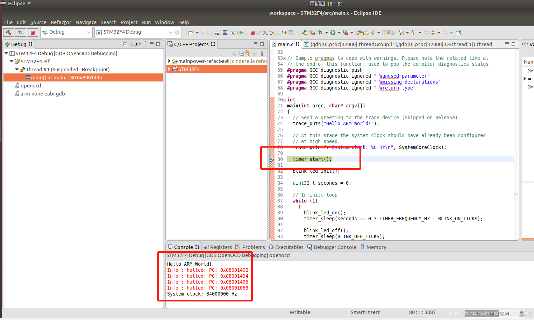
Task: Click the flashlight Search icon
Action: [372, 33]
